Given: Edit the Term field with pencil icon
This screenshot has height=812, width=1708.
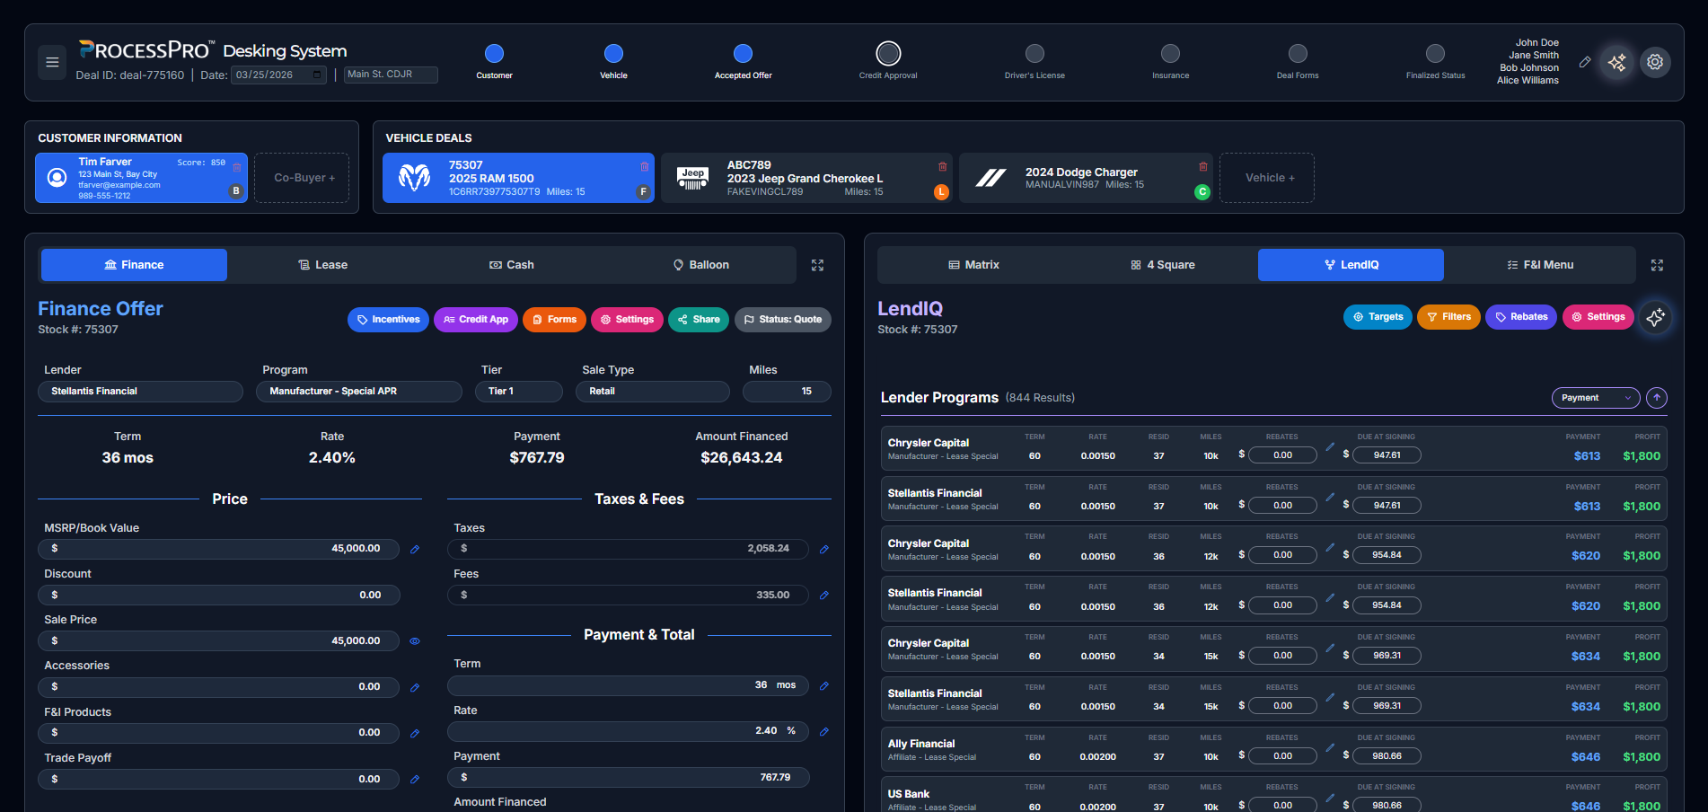Looking at the screenshot, I should (x=824, y=685).
